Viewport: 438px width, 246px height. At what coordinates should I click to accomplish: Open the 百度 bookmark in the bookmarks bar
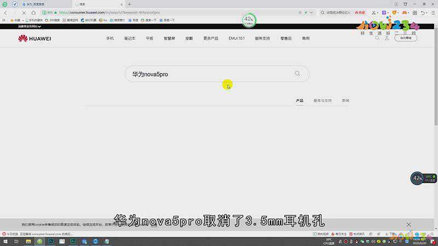click(133, 20)
